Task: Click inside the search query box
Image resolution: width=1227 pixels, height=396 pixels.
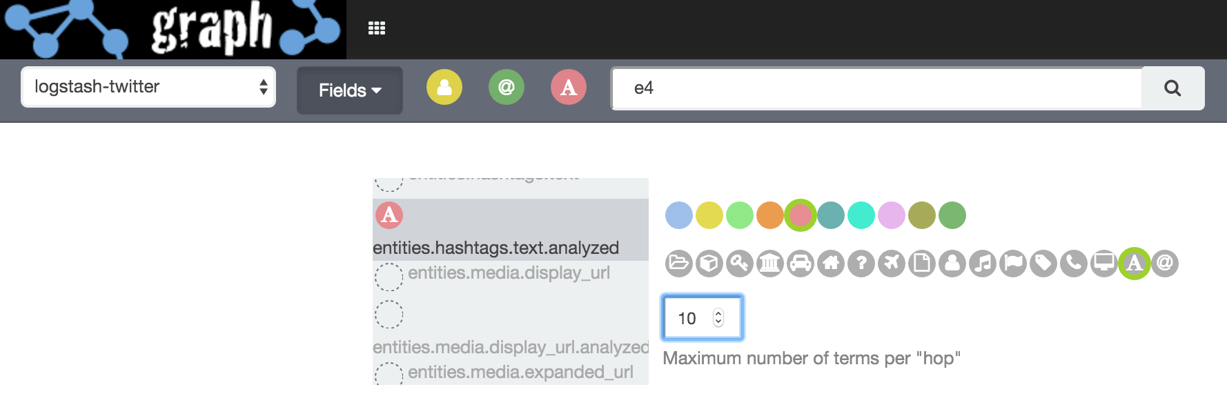Action: [876, 88]
